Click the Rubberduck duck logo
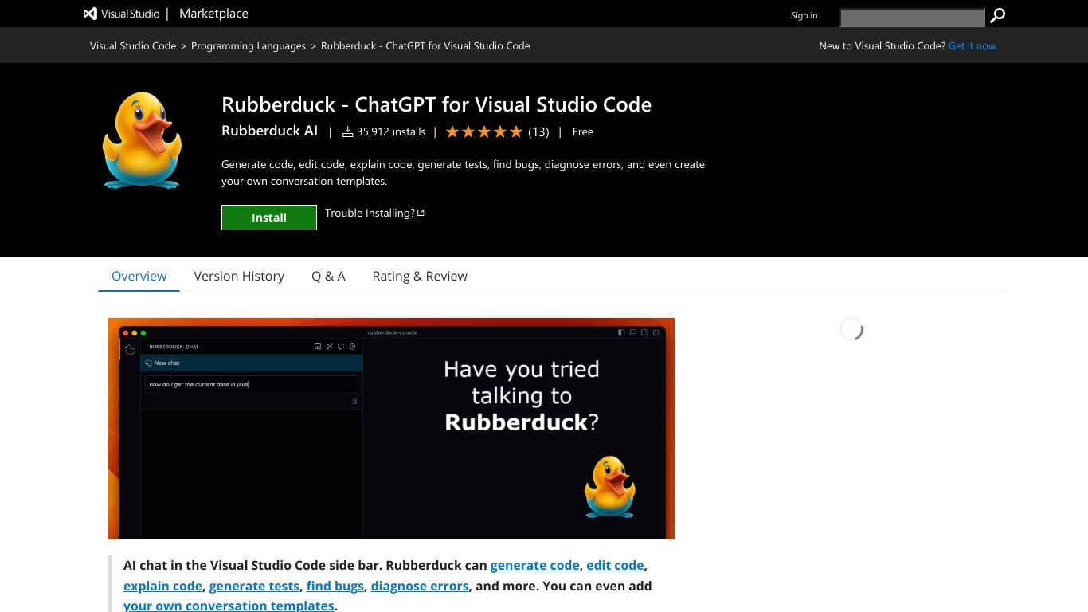The width and height of the screenshot is (1088, 612). pyautogui.click(x=142, y=140)
